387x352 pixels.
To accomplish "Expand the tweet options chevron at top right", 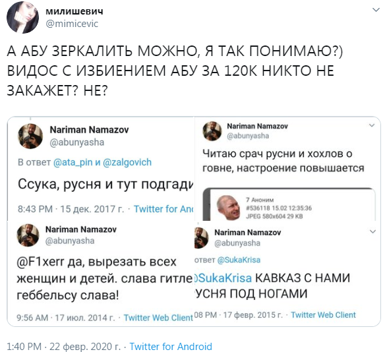I will [376, 10].
